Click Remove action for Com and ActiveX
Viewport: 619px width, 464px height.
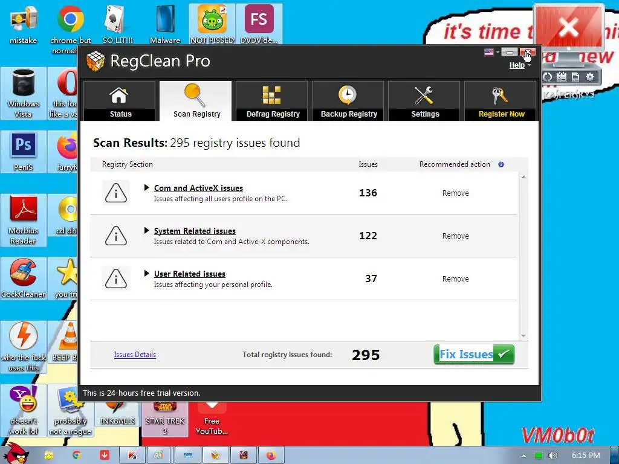pos(456,193)
